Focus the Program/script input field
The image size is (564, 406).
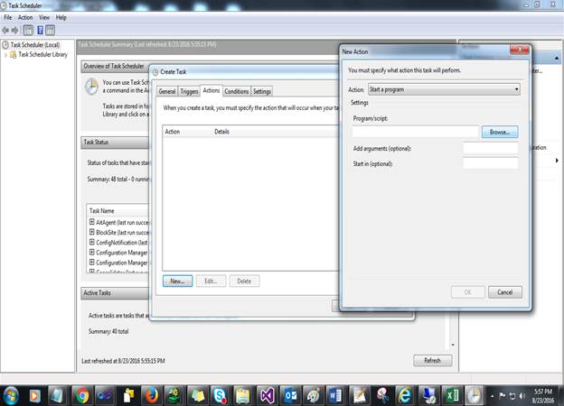pos(415,132)
